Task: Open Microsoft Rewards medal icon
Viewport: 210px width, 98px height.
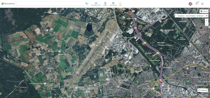Action: pyautogui.click(x=197, y=4)
